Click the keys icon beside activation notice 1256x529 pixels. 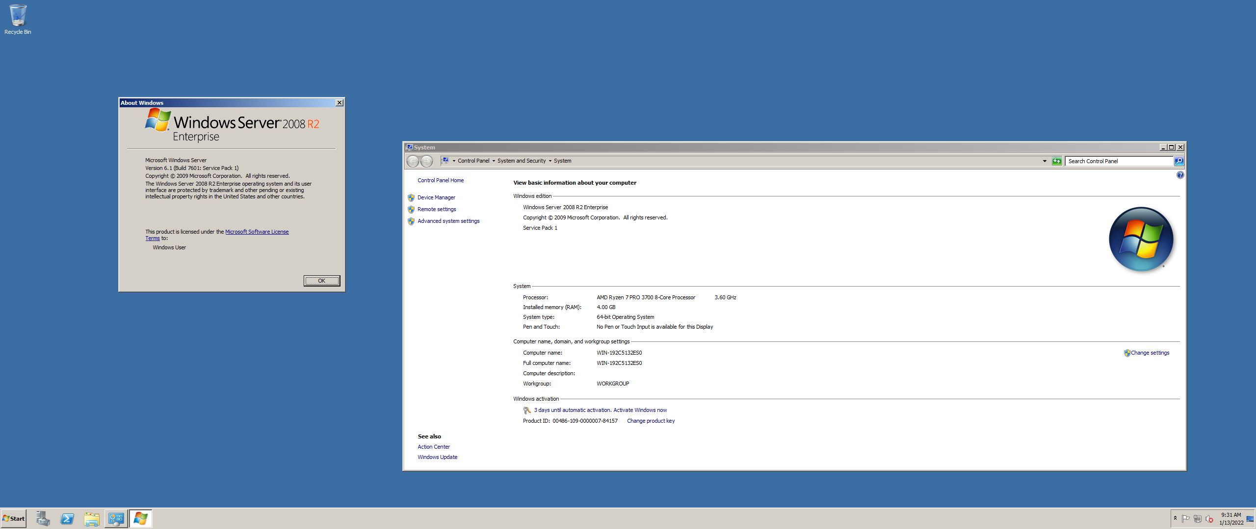pos(527,410)
